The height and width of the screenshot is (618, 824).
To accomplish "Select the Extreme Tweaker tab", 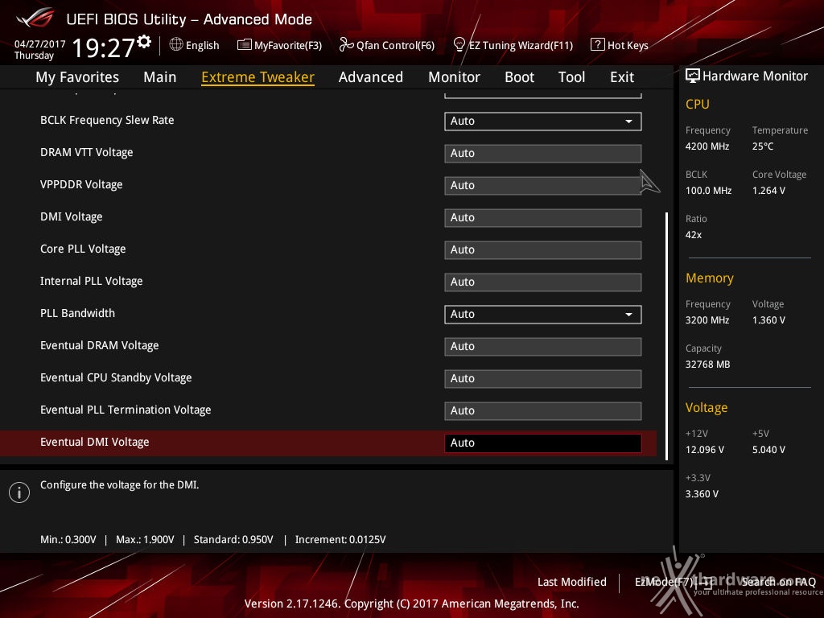I will [x=258, y=77].
